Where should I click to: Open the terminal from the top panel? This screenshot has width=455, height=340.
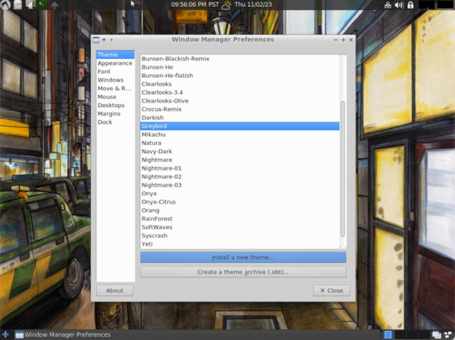click(x=43, y=5)
